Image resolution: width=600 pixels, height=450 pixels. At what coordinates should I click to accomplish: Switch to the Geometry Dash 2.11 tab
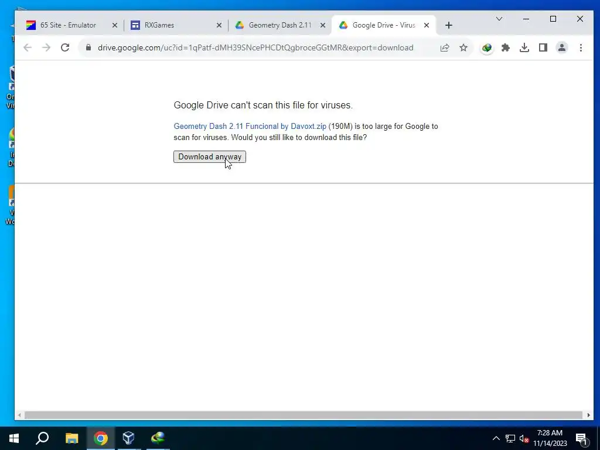[280, 25]
